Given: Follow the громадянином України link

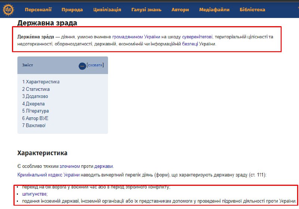Looking at the screenshot, I should [136, 37].
